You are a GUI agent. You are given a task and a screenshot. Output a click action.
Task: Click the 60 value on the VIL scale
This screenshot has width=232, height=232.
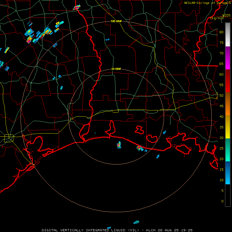221,74
